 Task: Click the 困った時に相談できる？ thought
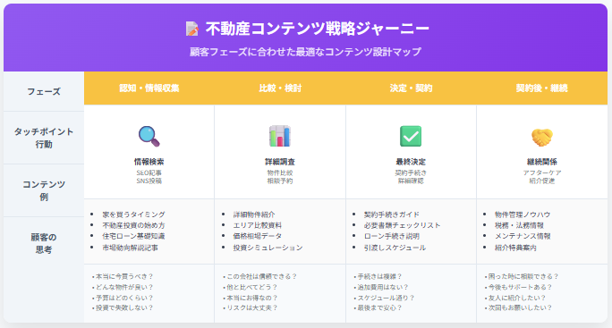point(523,276)
